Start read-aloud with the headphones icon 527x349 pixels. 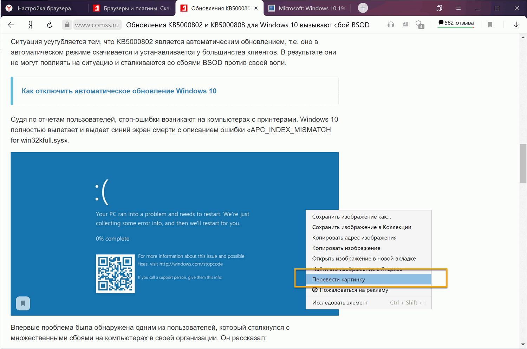pyautogui.click(x=391, y=25)
